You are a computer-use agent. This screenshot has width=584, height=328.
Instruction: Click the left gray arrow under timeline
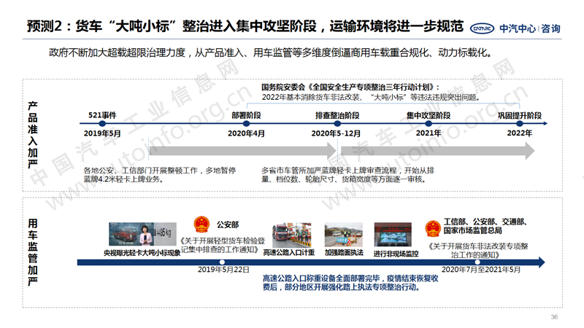[242, 151]
